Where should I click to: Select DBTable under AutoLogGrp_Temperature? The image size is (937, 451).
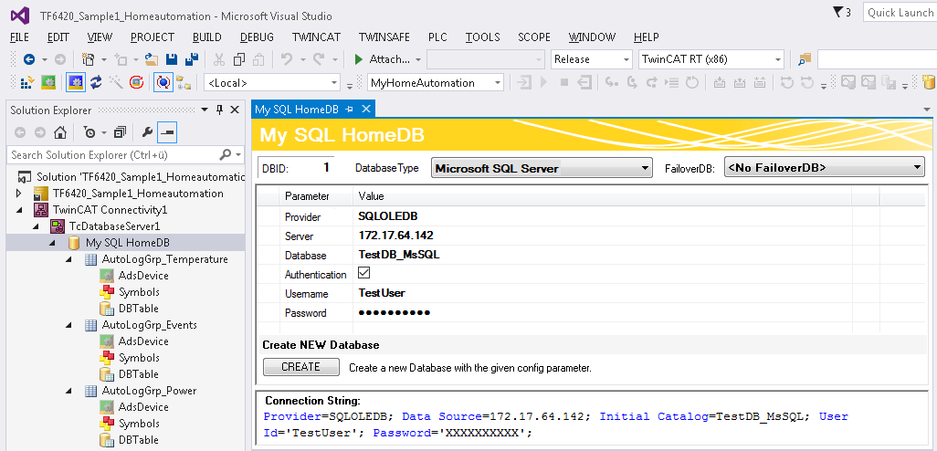coord(139,309)
